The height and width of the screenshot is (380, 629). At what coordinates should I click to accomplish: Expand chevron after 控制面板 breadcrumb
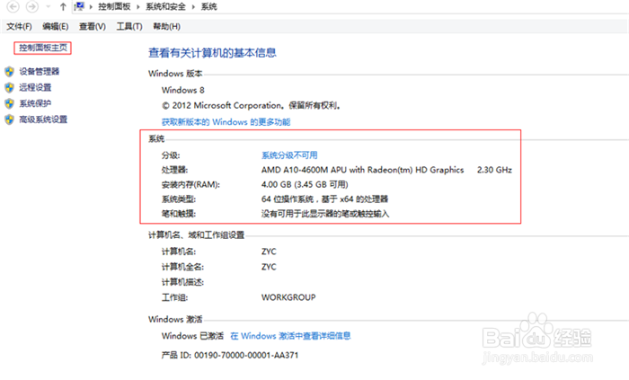click(138, 7)
